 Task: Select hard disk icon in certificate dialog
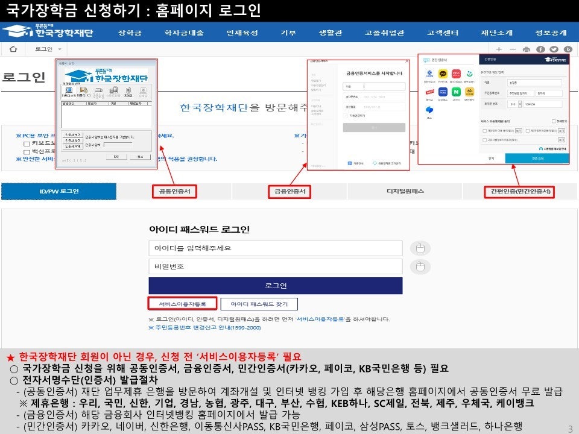[69, 92]
